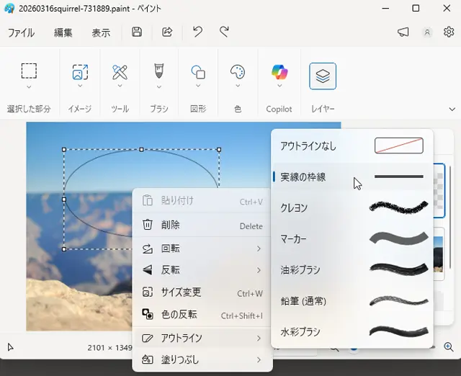The image size is (461, 376).
Task: Open the feedback megaphone icon
Action: tap(403, 32)
